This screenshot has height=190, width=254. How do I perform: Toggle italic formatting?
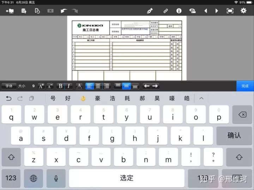(x=69, y=86)
